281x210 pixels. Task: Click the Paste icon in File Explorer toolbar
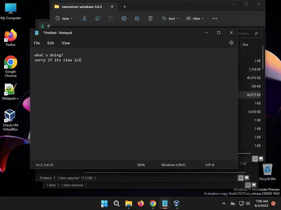111,18
